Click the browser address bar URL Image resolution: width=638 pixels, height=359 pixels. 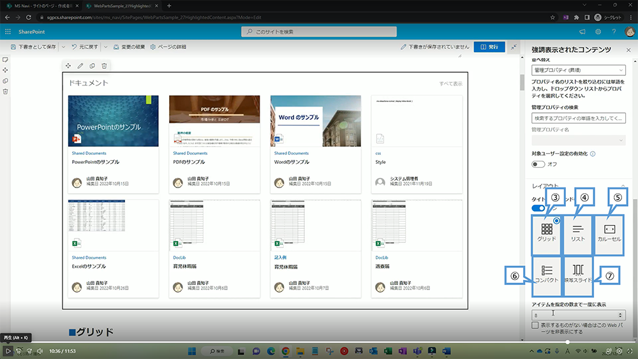154,17
